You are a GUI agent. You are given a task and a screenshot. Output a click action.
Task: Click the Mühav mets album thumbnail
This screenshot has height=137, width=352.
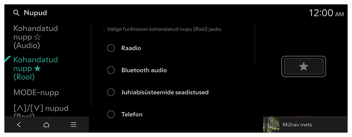tap(271, 125)
